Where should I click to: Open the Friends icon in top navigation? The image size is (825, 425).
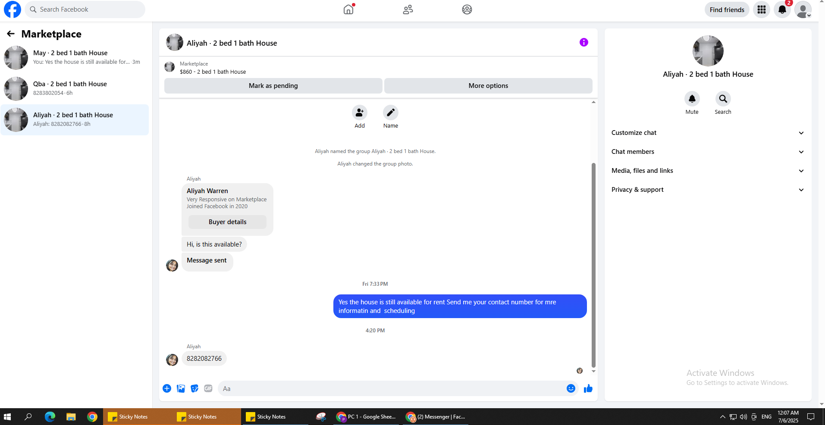point(408,9)
